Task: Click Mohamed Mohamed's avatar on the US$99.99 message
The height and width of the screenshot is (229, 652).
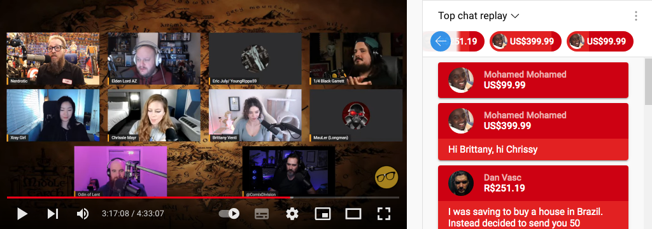Action: click(461, 80)
